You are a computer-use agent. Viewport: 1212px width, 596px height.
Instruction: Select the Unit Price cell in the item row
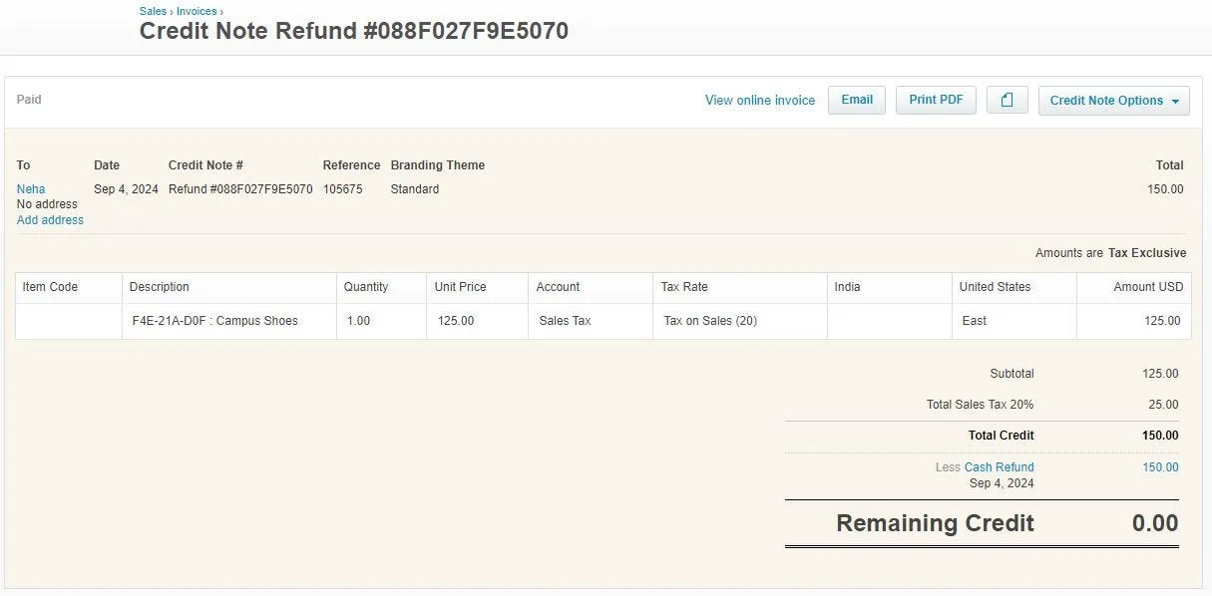[477, 321]
